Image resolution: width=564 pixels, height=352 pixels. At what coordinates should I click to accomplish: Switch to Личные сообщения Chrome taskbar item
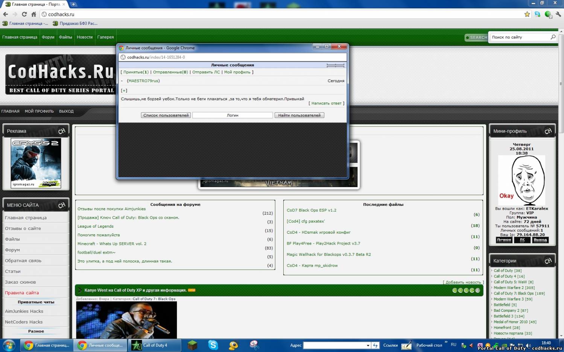[101, 345]
